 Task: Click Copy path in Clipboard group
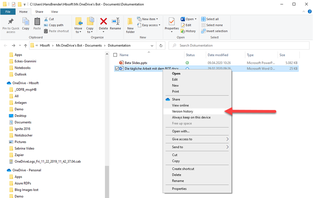pos(53,25)
